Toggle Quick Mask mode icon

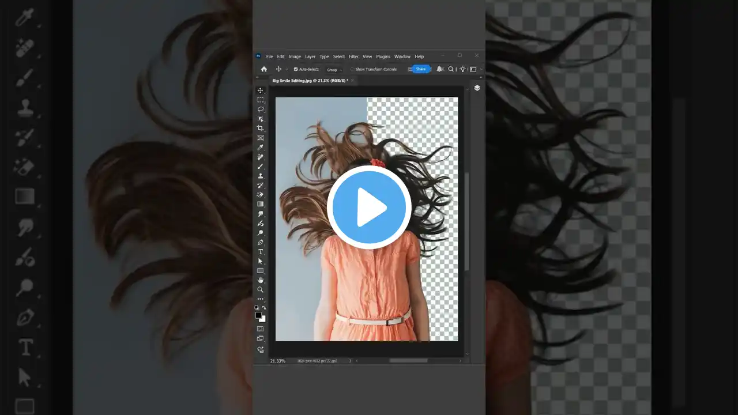click(x=261, y=329)
